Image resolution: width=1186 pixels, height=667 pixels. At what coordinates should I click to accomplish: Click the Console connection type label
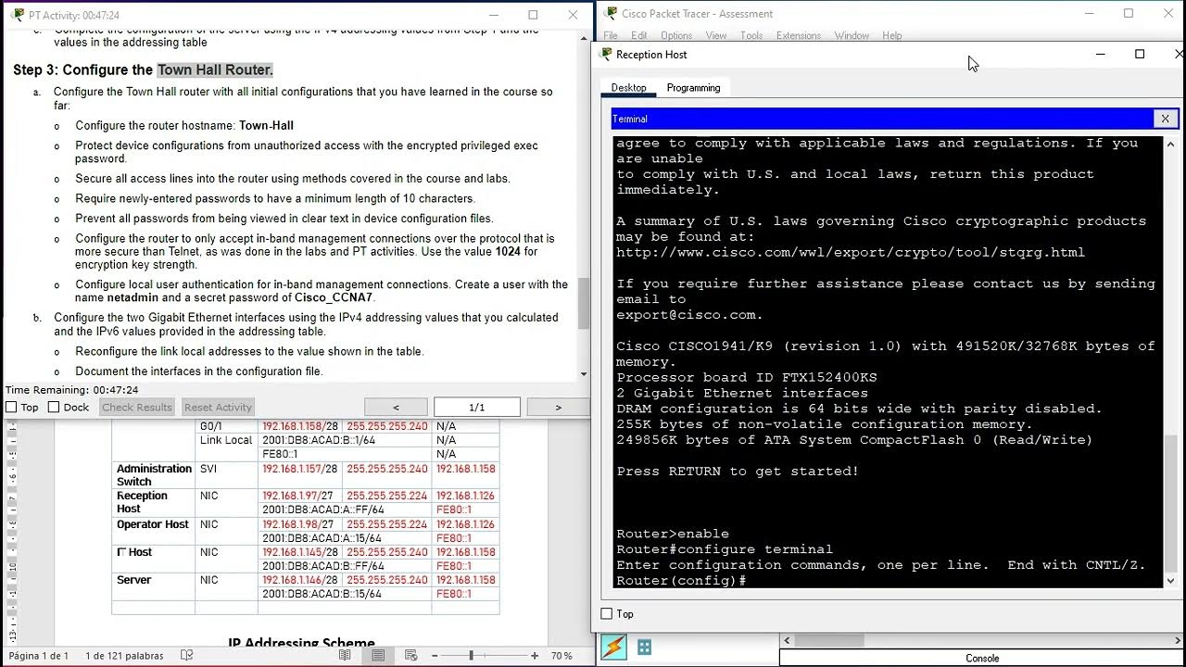coord(982,658)
